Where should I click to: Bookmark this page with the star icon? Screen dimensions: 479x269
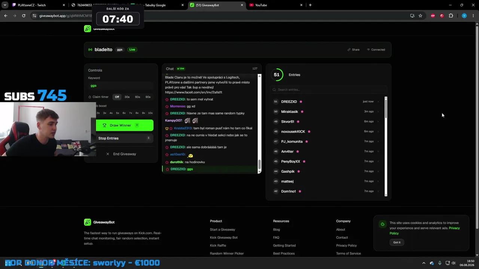[x=420, y=16]
